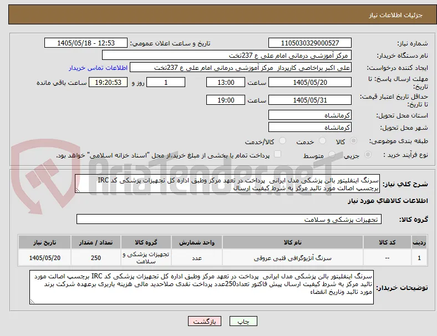Click the resize handle of buyer notes area
This screenshot has height=336, width=437.
tap(32, 301)
